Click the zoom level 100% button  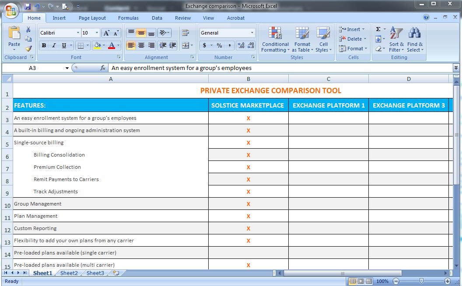pyautogui.click(x=382, y=281)
